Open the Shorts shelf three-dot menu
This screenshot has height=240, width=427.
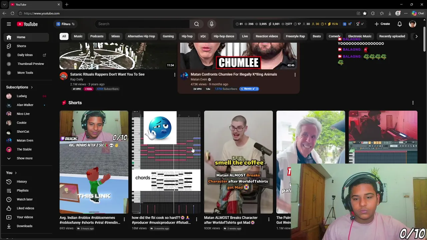coord(413,103)
